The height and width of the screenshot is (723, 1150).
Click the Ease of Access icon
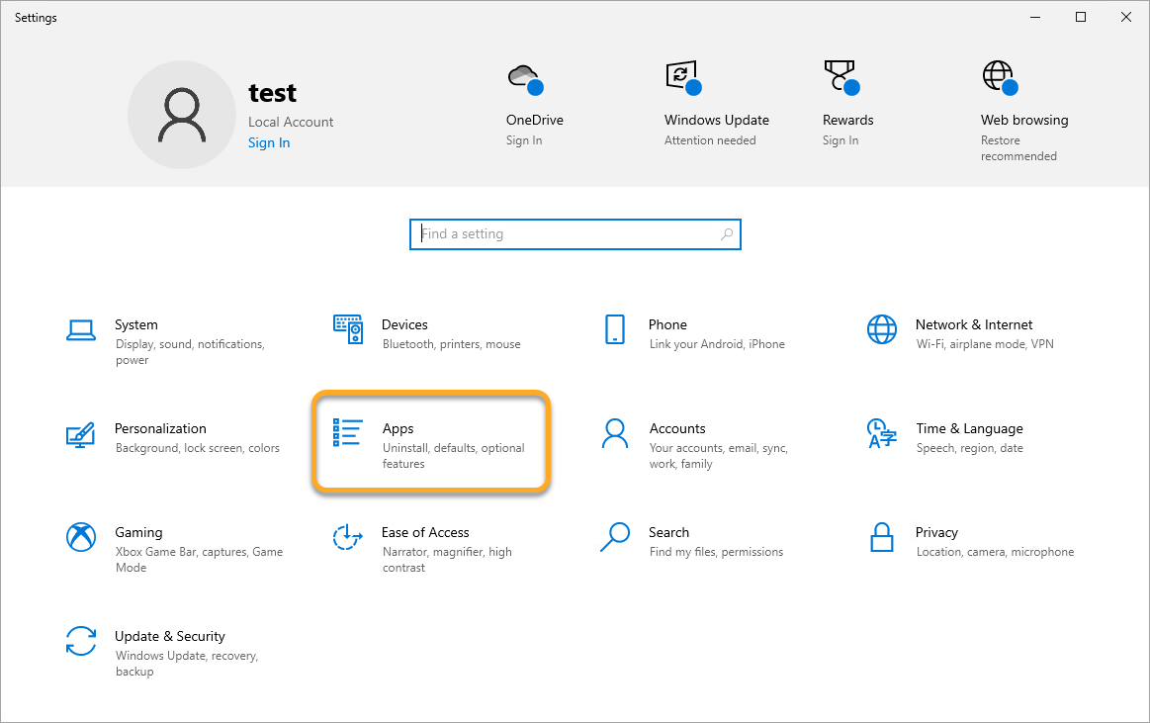(348, 537)
